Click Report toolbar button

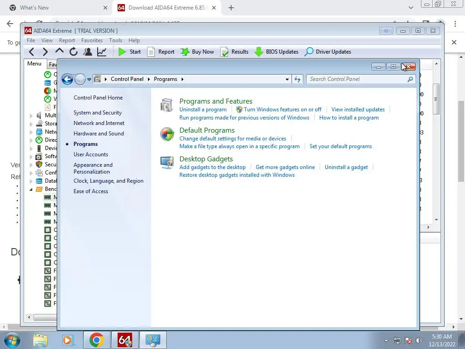(161, 52)
